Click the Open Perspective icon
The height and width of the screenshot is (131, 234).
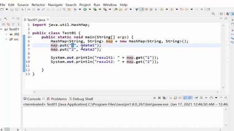point(221,14)
